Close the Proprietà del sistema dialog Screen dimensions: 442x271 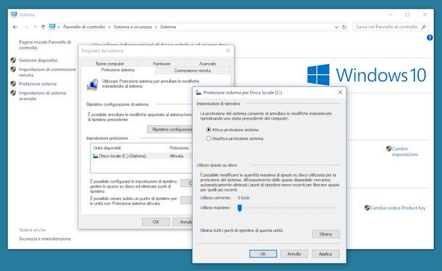[x=228, y=51]
